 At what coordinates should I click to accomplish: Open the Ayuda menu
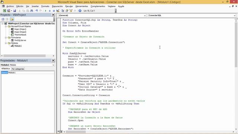coord(121,6)
